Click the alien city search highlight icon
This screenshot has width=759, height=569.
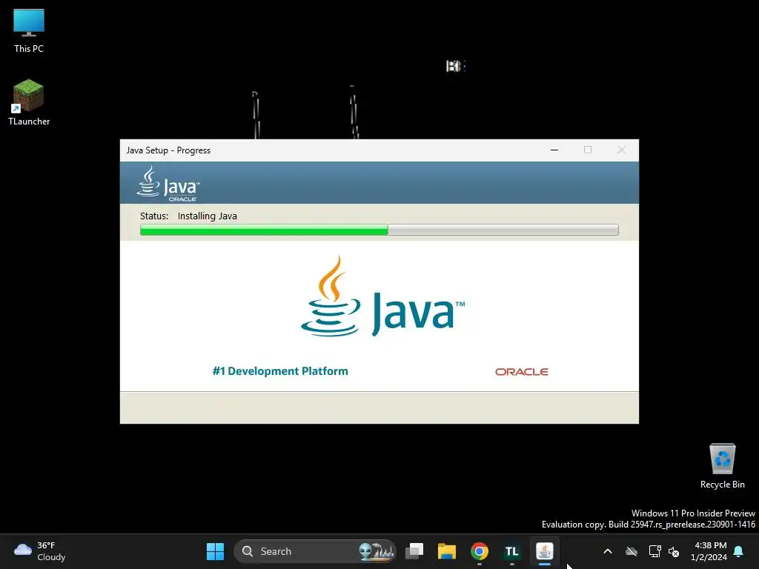click(376, 551)
